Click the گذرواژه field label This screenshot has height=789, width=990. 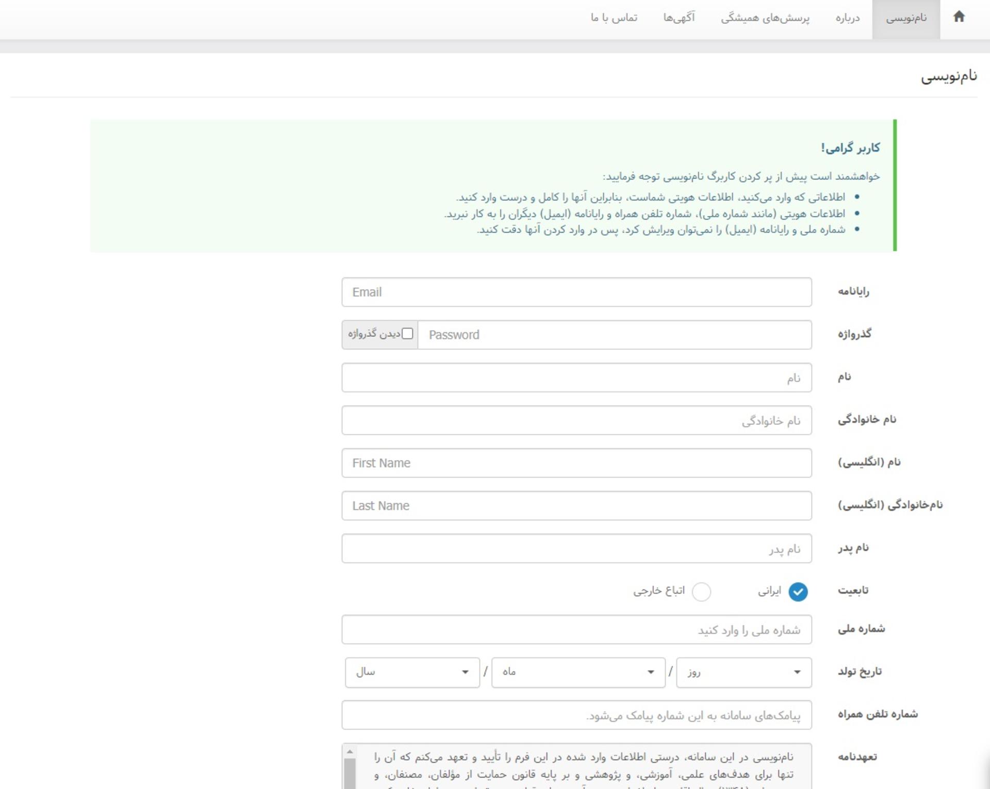click(854, 334)
